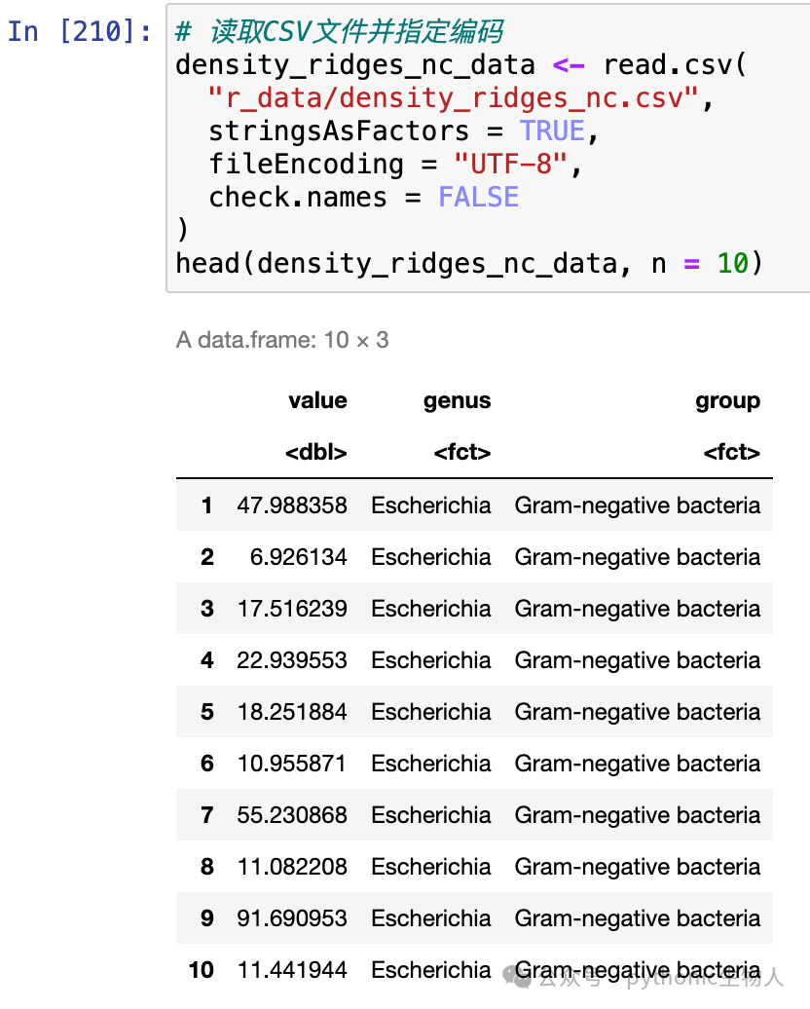Click the value column header
The image size is (810, 1009).
(317, 400)
